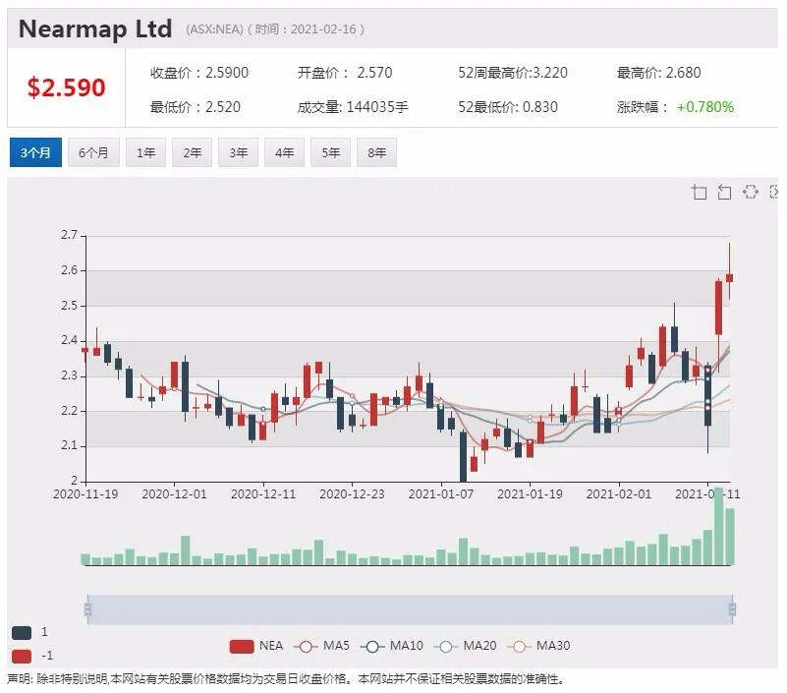Select the 3个月 time range tab

click(35, 152)
